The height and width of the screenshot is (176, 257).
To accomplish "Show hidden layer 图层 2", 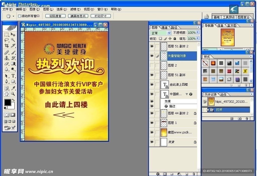I will tap(152, 65).
